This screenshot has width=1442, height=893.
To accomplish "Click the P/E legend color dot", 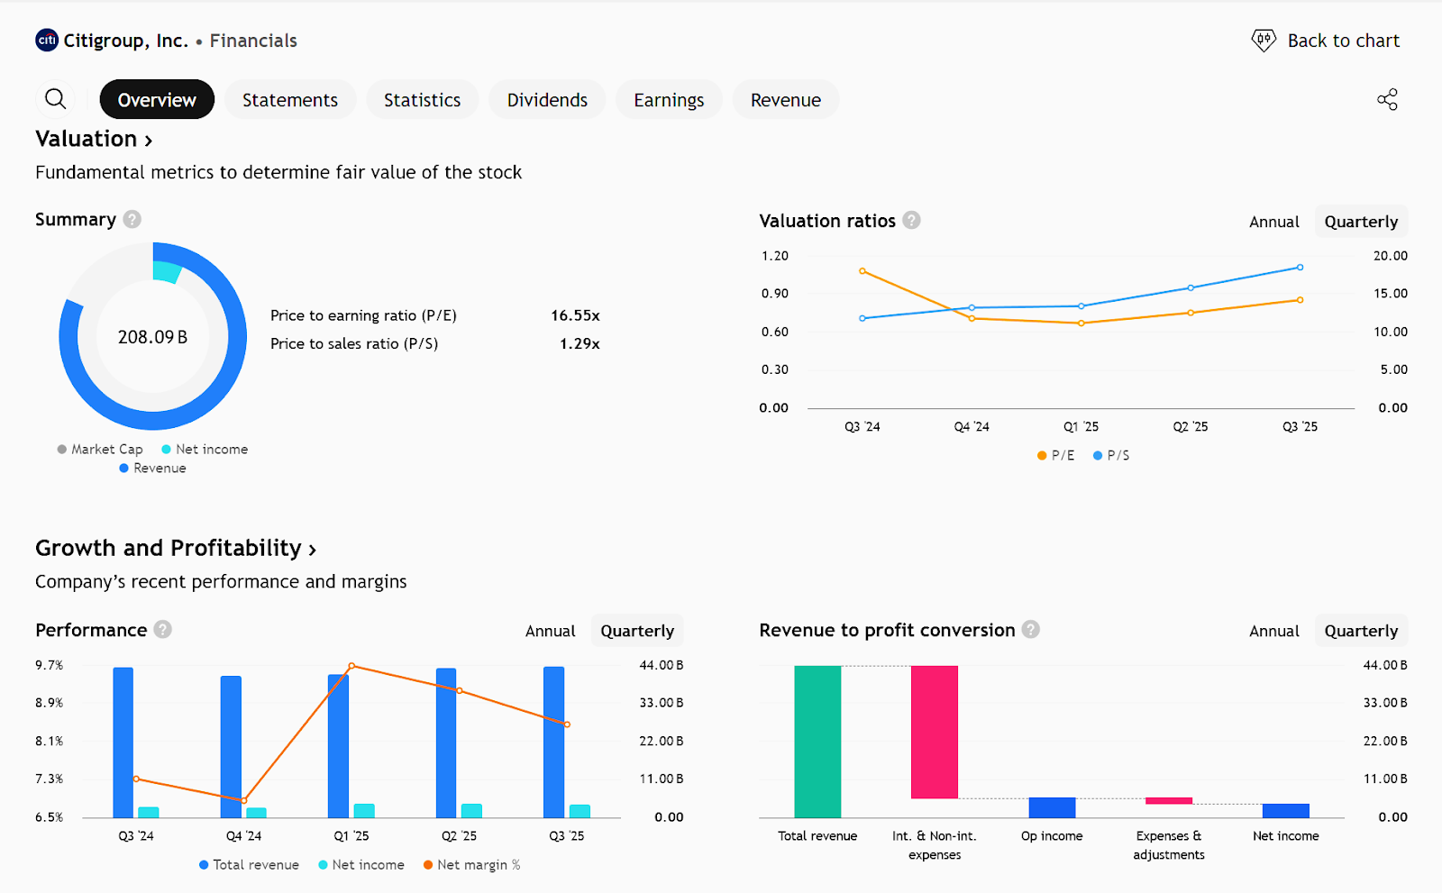I will pos(1042,456).
